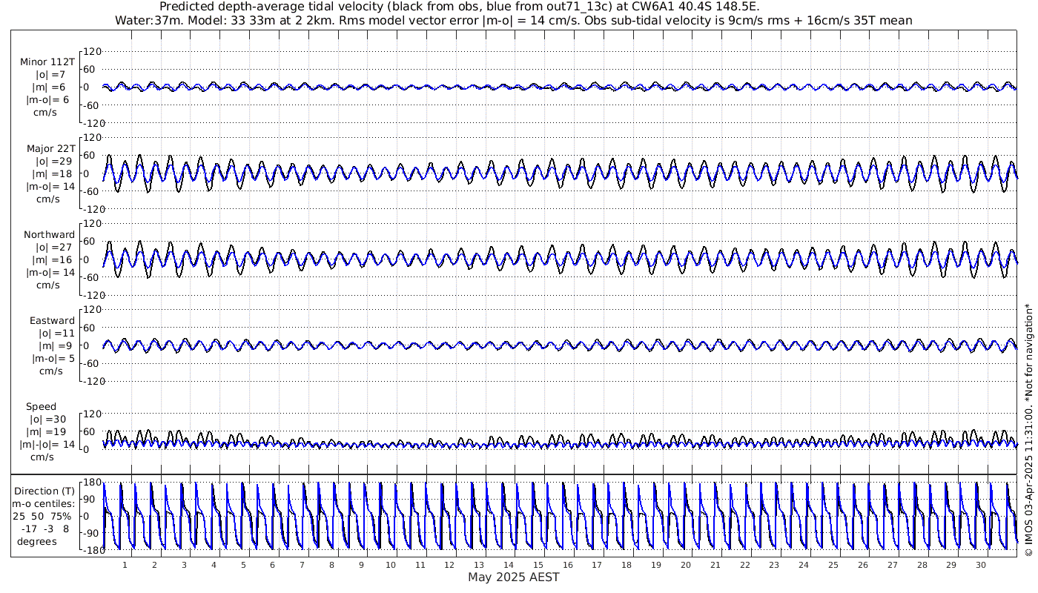Click the "|m| =9" value
Viewport: 1038px width, 593px height.
coord(56,345)
